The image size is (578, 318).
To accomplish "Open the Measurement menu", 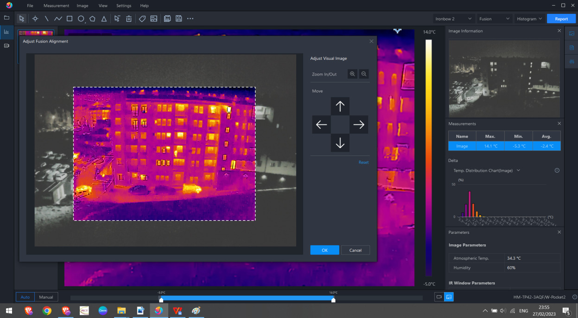I will click(56, 6).
